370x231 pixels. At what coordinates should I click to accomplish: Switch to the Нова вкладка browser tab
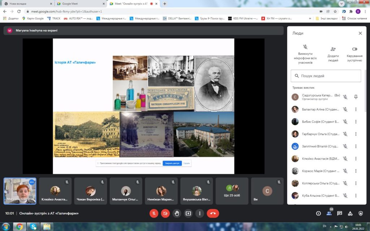pos(28,4)
